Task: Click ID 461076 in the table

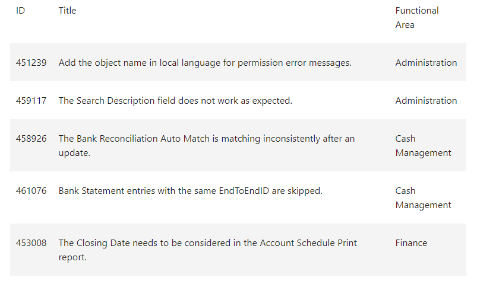Action: [31, 191]
